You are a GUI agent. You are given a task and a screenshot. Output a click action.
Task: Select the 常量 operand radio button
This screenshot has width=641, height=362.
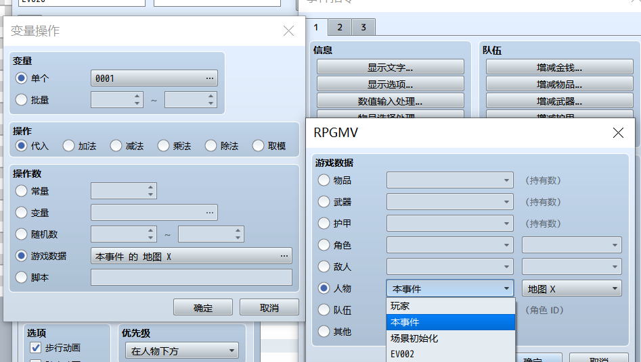[21, 191]
